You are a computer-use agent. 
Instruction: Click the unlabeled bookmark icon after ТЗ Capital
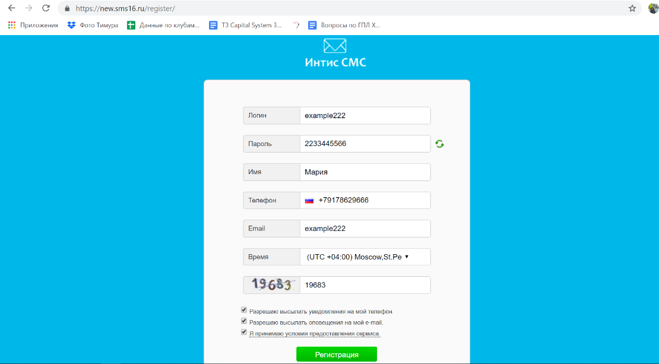pos(296,25)
